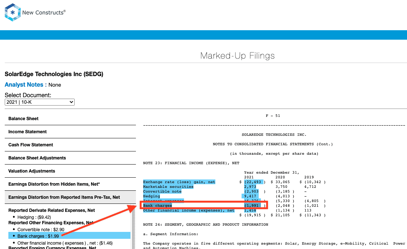Click the 3,750 marketable securities 2020 value
The height and width of the screenshot is (249, 407).
click(281, 187)
